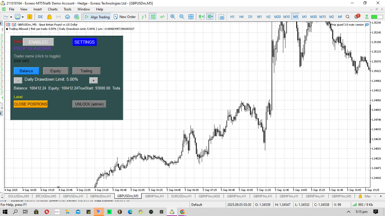Image resolution: width=385 pixels, height=216 pixels.
Task: Toggle chart shift from right edge
Action: pos(210,17)
